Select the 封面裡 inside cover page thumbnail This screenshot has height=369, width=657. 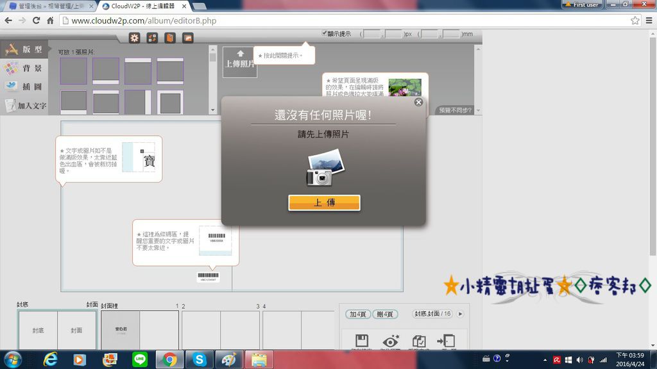pos(121,330)
